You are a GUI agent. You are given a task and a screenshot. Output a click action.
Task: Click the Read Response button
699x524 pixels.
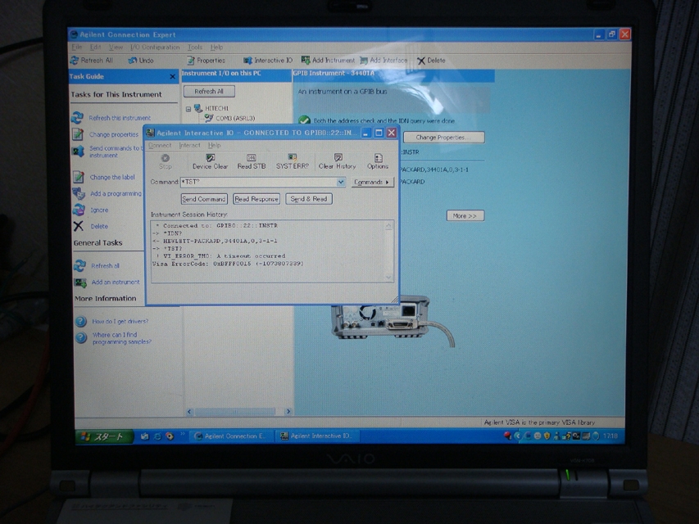(256, 199)
